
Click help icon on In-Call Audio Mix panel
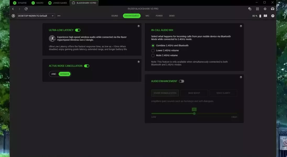(x=241, y=26)
